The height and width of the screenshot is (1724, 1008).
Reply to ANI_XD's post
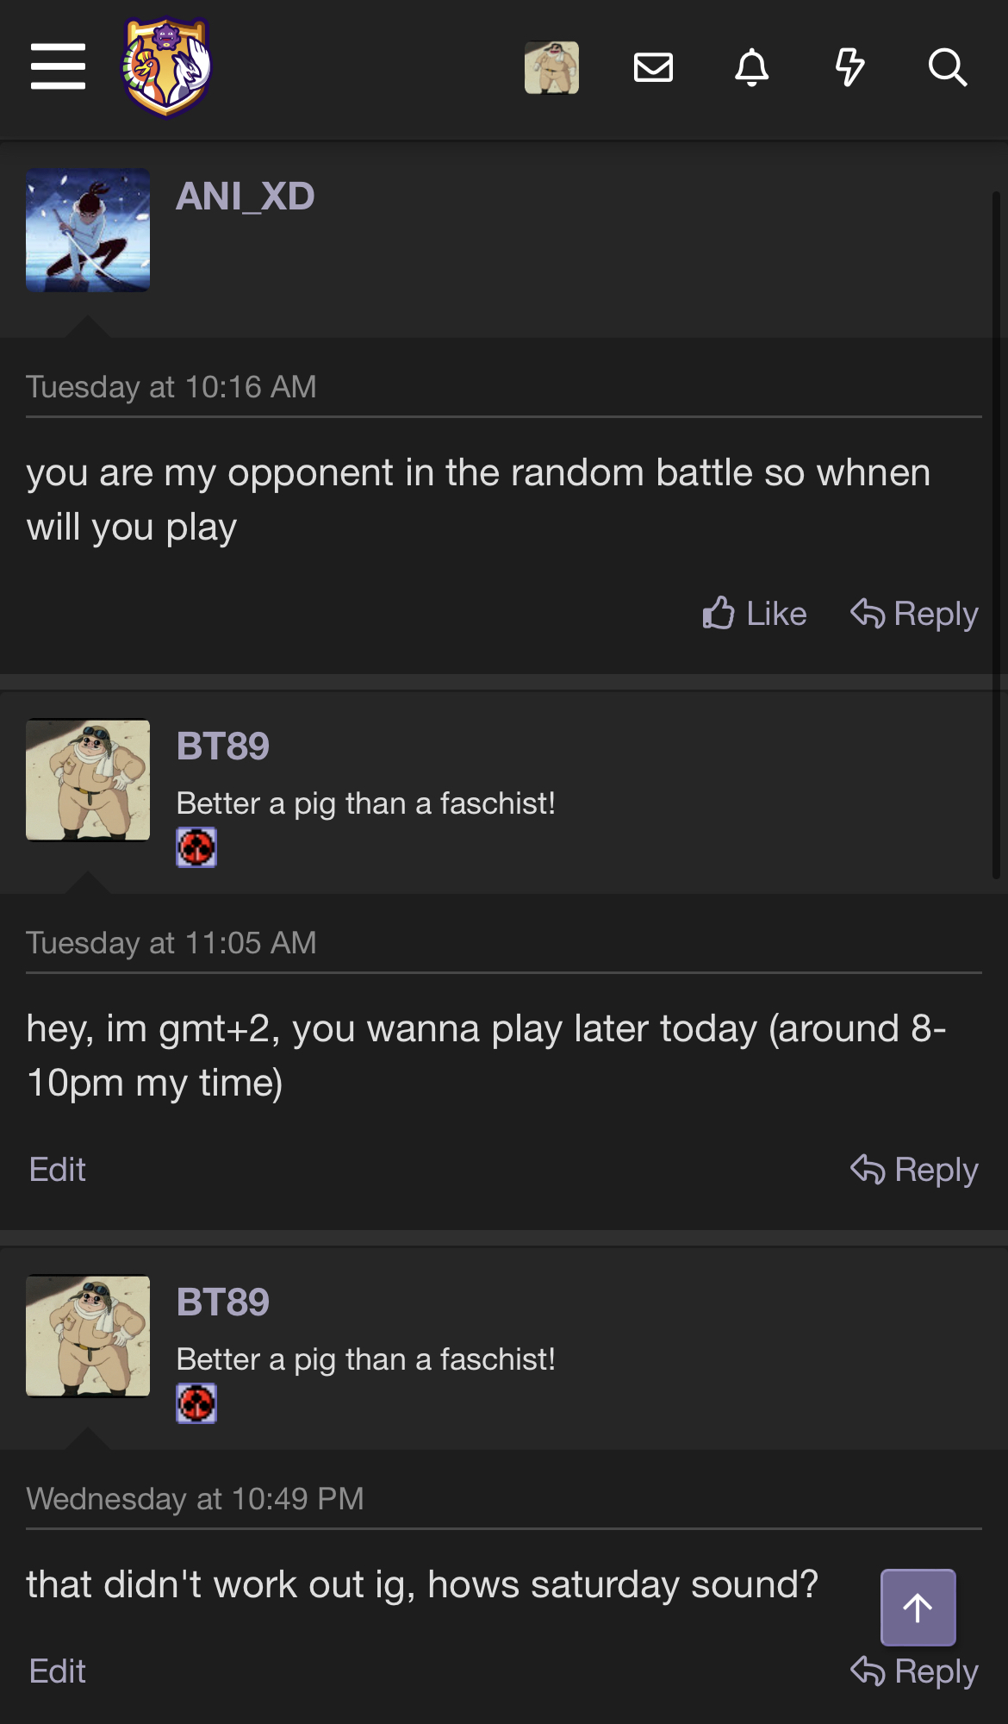[914, 614]
